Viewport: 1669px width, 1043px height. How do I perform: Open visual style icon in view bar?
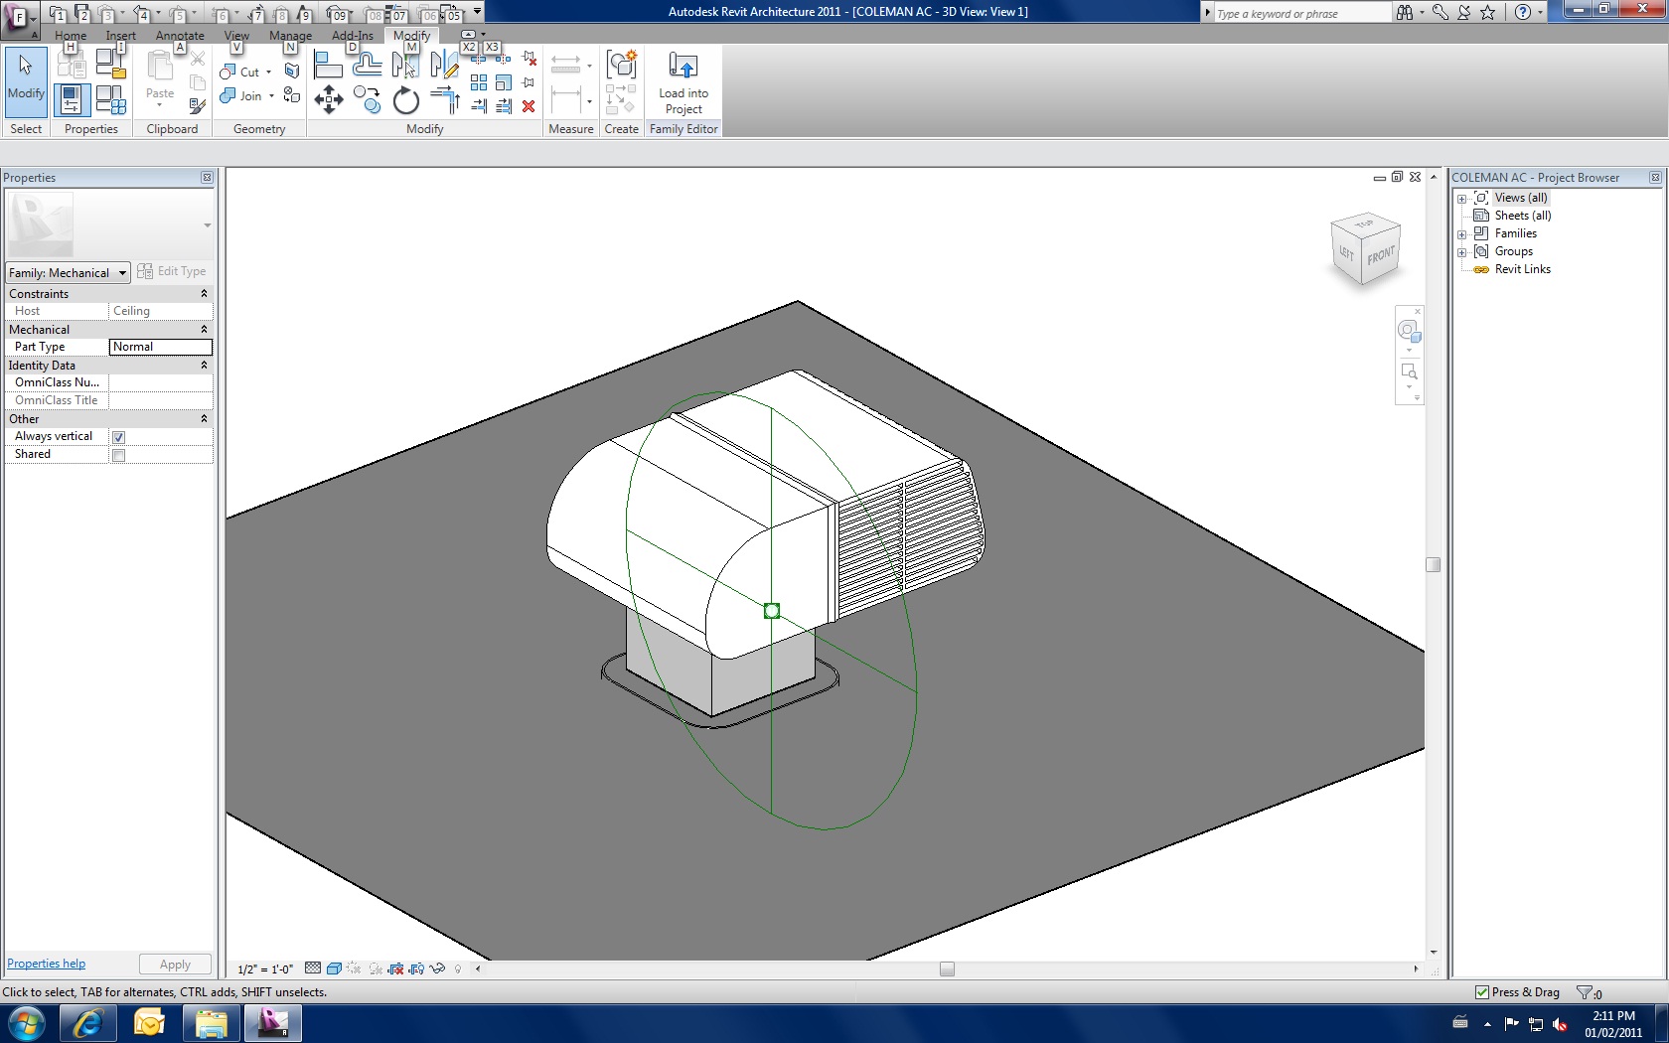click(335, 968)
